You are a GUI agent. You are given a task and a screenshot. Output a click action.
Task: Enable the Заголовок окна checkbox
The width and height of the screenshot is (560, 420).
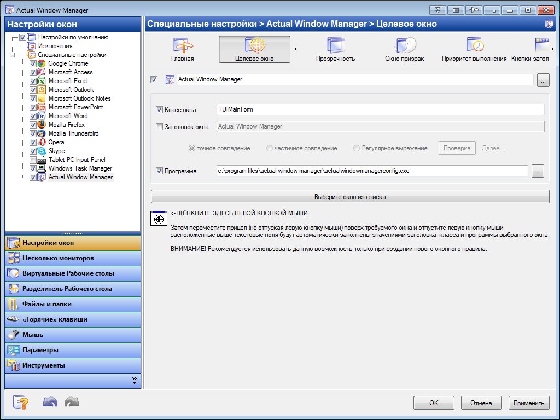point(159,127)
